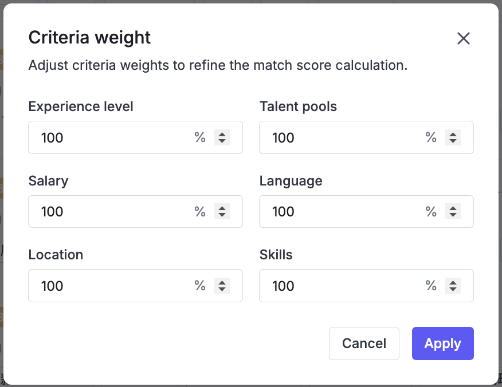Decrease Location weight with down arrow

point(222,289)
